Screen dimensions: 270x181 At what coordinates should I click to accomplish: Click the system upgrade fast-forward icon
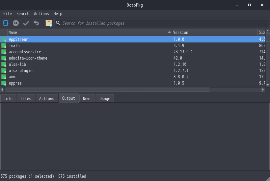(16, 23)
